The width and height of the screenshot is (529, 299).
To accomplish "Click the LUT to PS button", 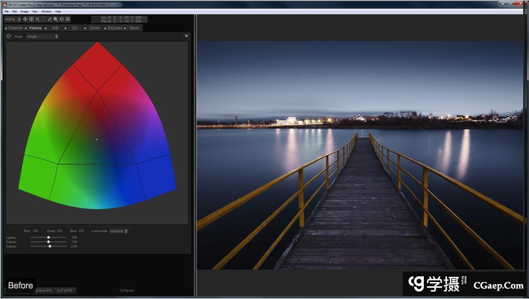I will pos(65,291).
